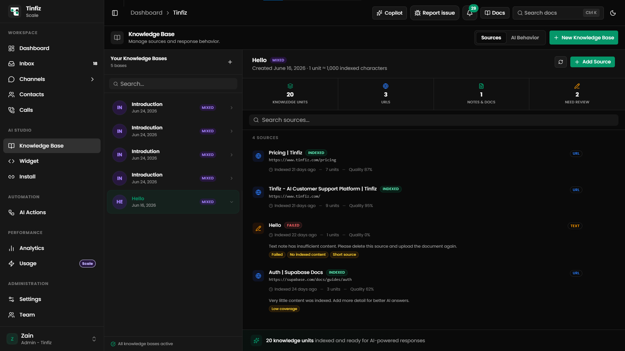625x351 pixels.
Task: Focus the Search docs field
Action: (x=558, y=13)
